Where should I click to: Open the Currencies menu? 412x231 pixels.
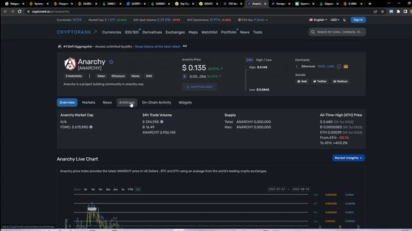click(x=111, y=32)
